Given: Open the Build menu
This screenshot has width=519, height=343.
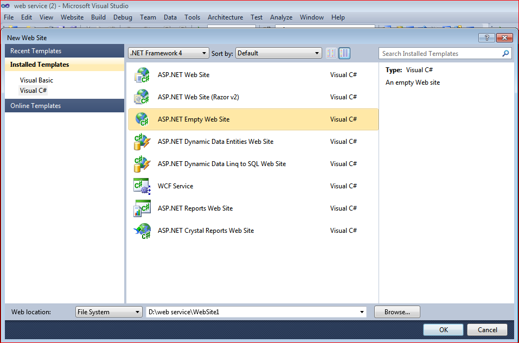Looking at the screenshot, I should [98, 17].
